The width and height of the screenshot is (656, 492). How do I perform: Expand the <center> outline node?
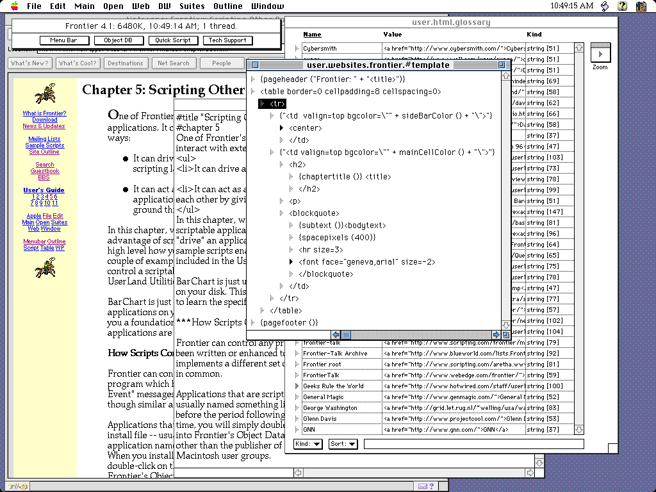pyautogui.click(x=282, y=128)
